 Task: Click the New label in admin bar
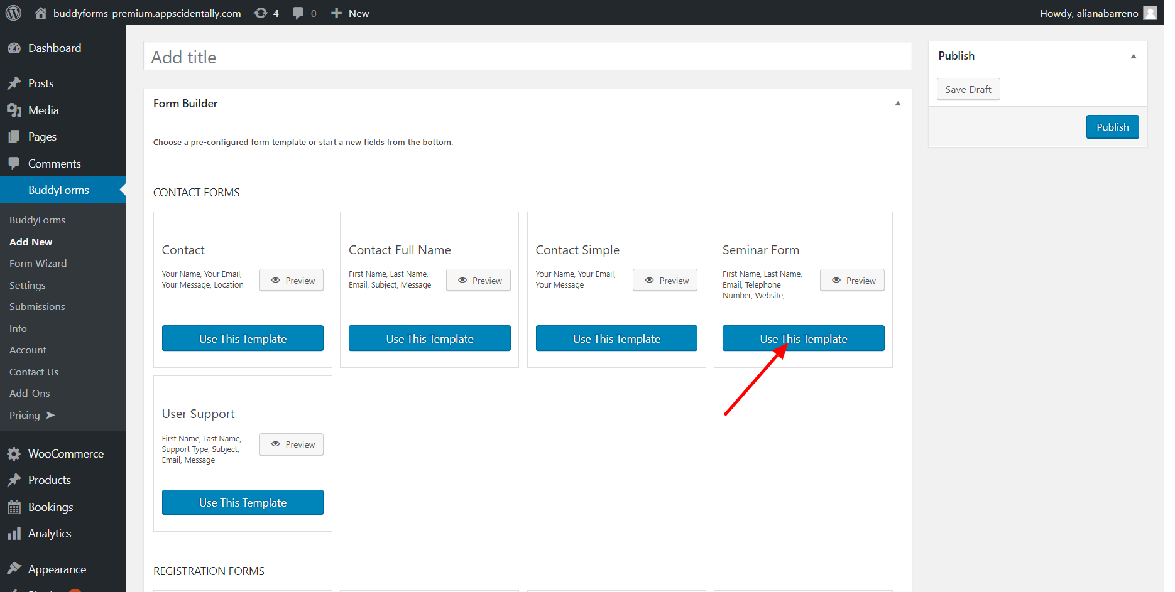(x=359, y=13)
